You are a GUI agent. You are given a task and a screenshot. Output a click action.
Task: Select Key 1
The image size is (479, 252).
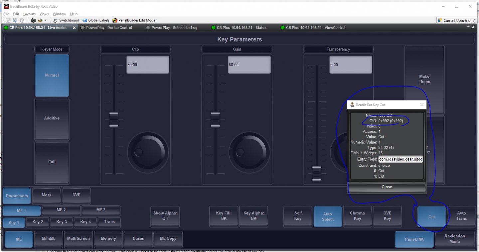point(14,223)
